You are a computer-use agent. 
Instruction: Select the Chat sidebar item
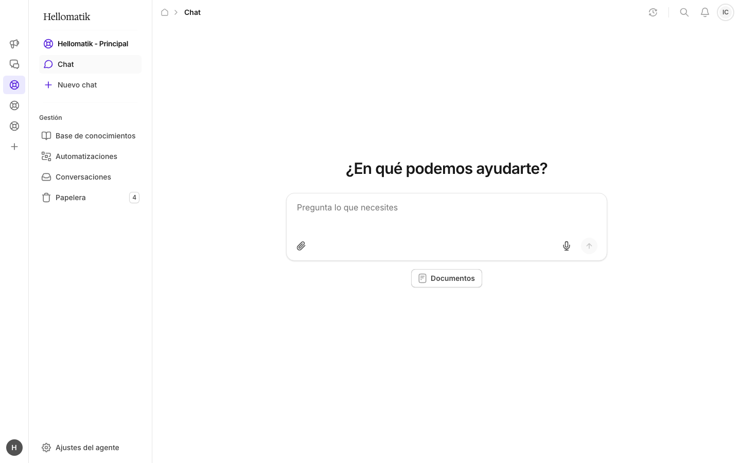pos(90,64)
